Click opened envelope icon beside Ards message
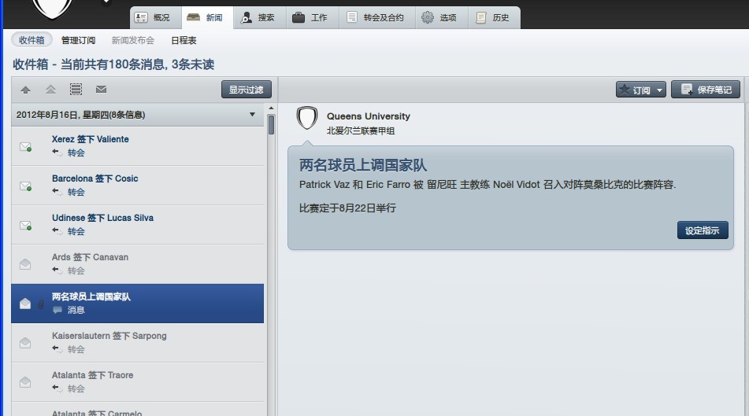 pyautogui.click(x=25, y=264)
